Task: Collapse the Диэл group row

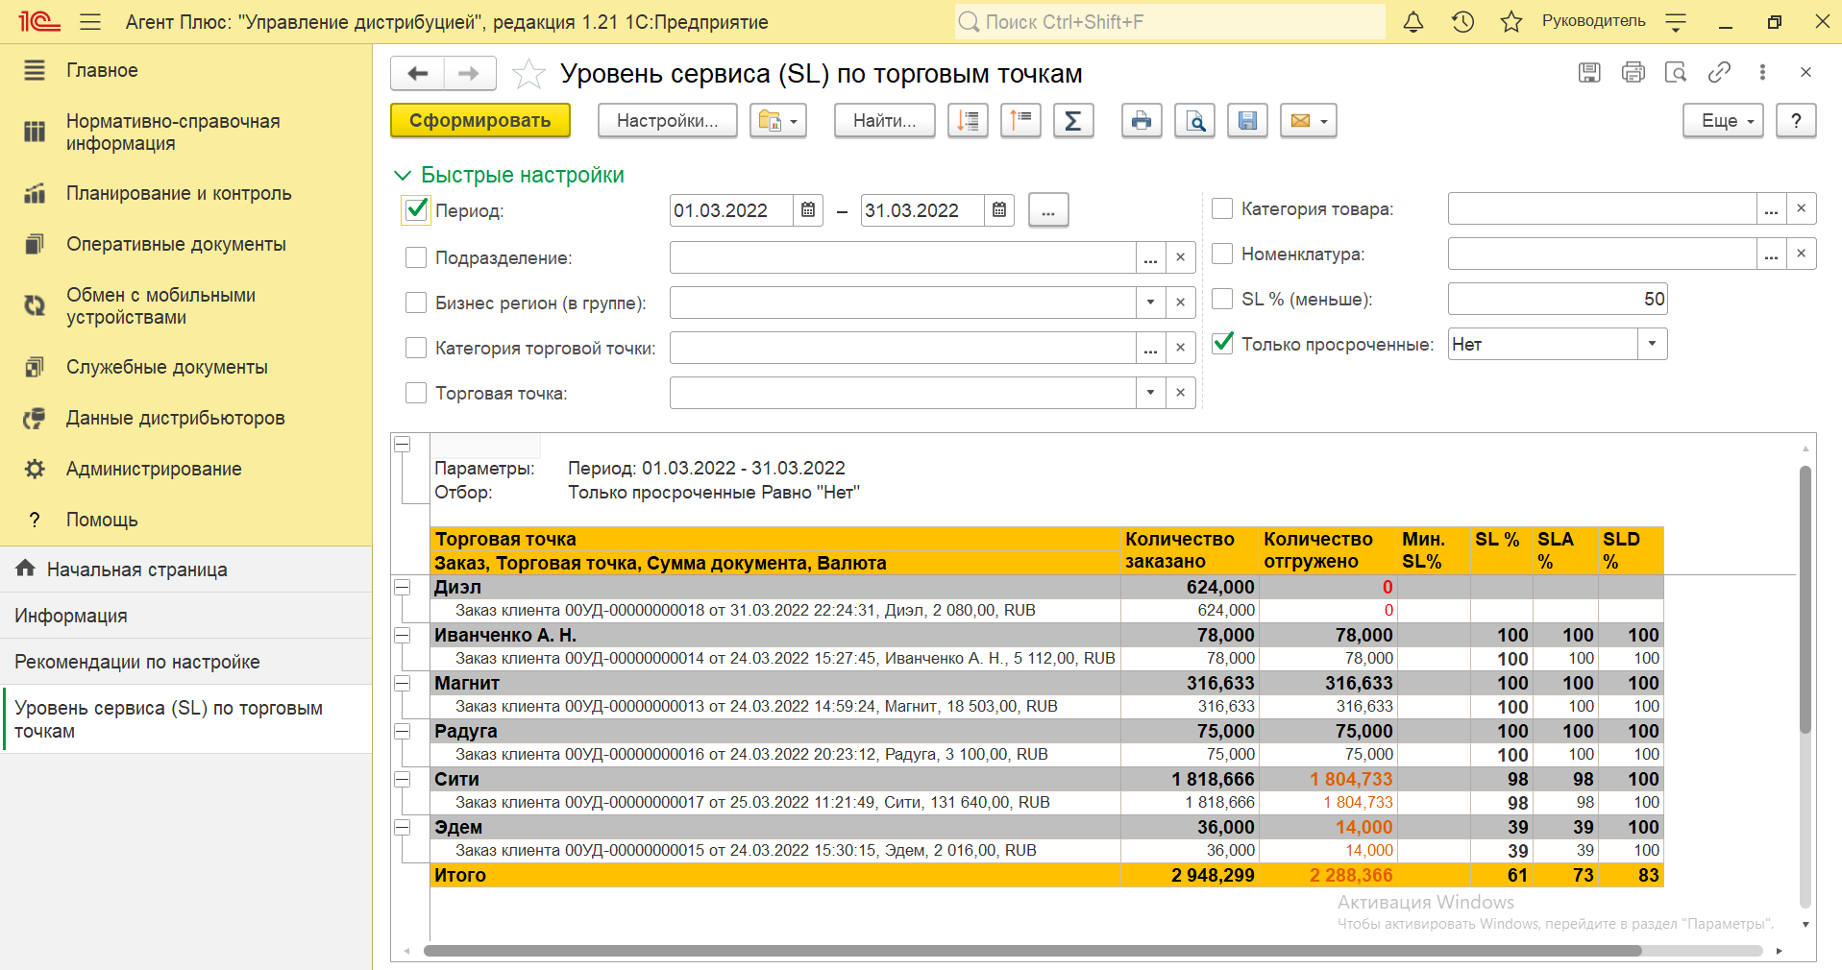Action: coord(403,587)
